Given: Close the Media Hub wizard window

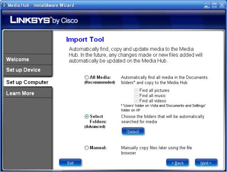Looking at the screenshot, I should click(x=222, y=5).
